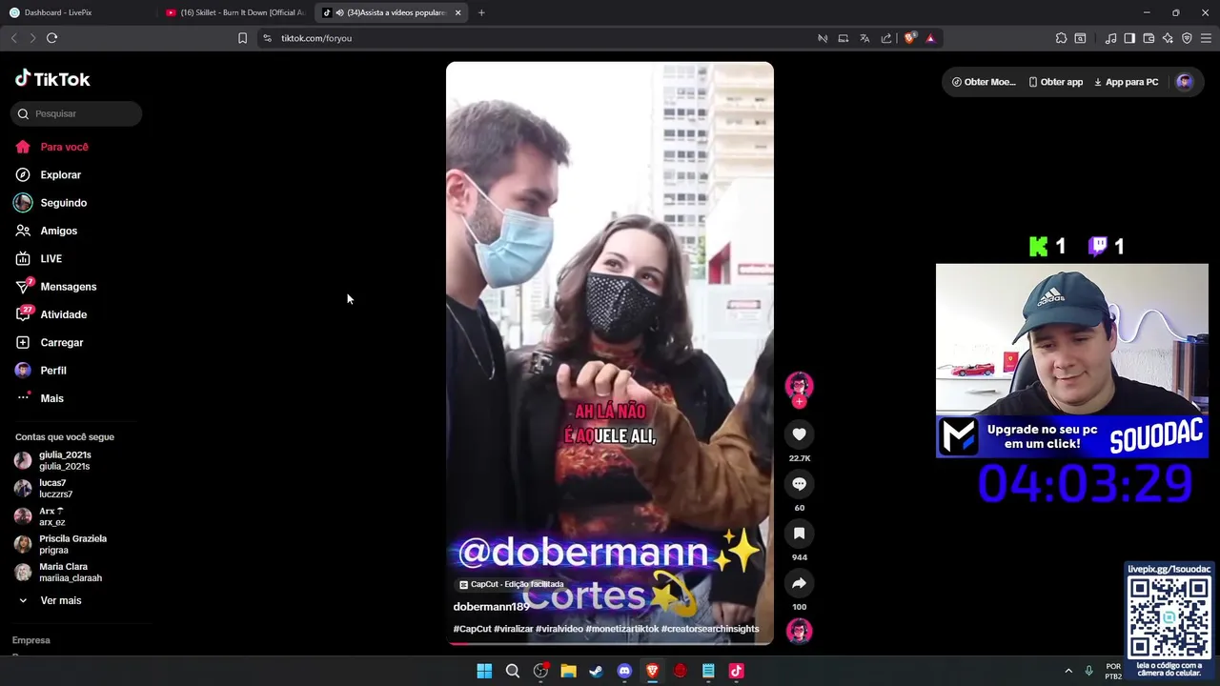Follow creator via avatar plus button

coord(799,402)
